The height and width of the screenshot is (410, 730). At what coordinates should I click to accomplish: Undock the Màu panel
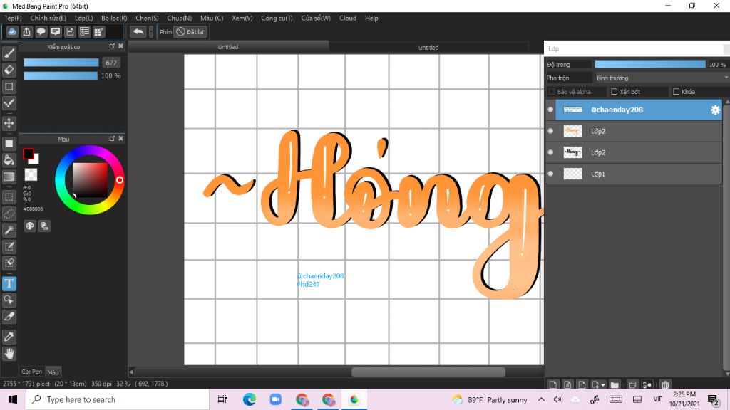[112, 139]
